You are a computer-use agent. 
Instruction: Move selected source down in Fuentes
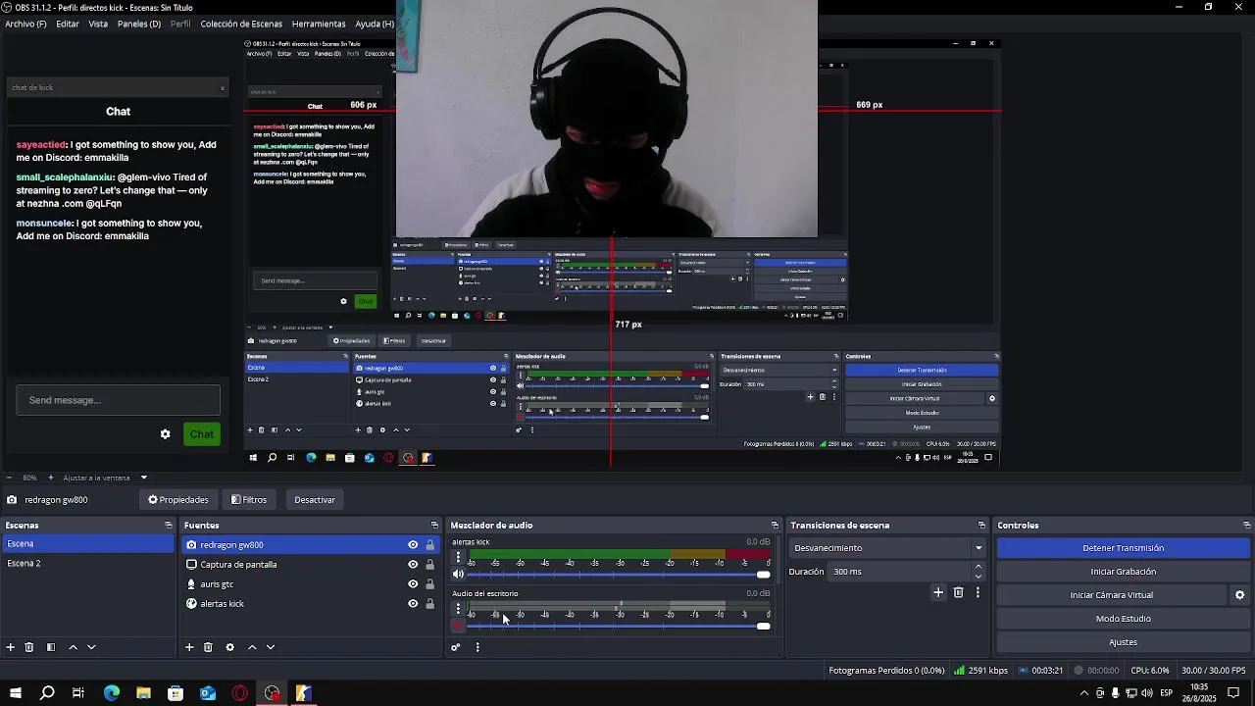[271, 647]
